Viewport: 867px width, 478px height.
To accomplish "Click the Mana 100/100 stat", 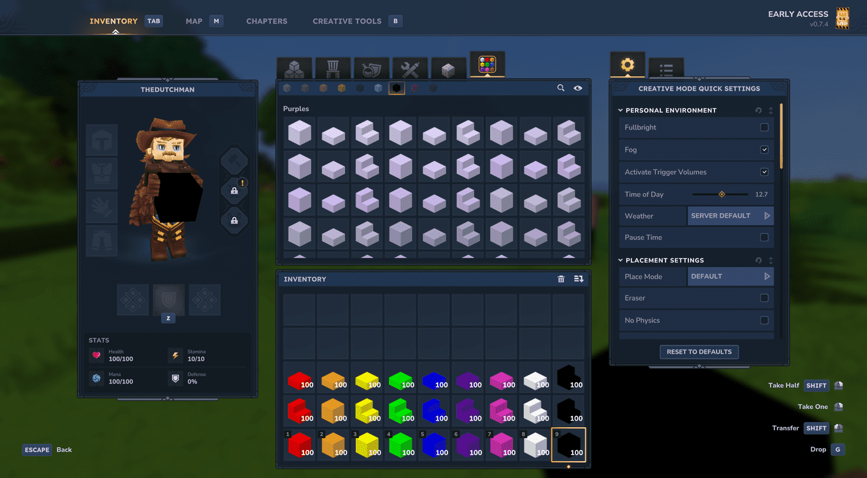I will pyautogui.click(x=112, y=378).
